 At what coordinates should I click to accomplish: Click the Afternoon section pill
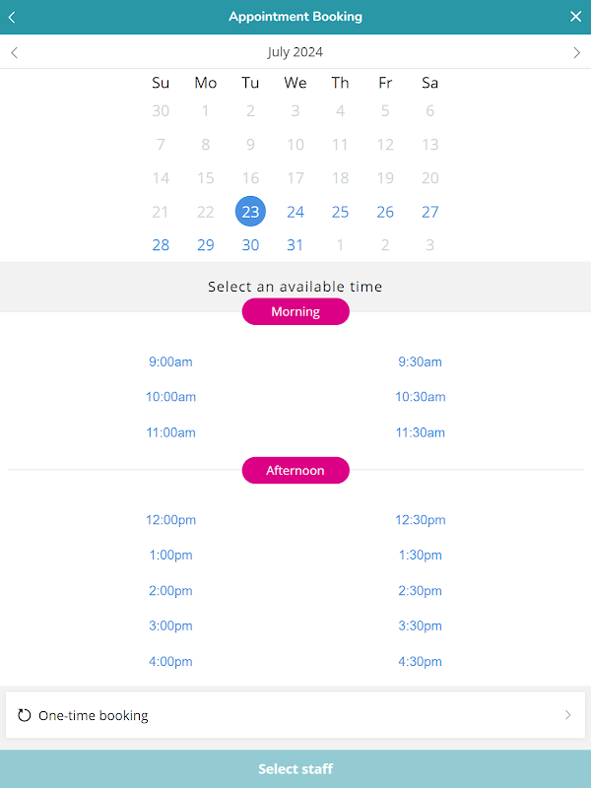[x=295, y=471]
